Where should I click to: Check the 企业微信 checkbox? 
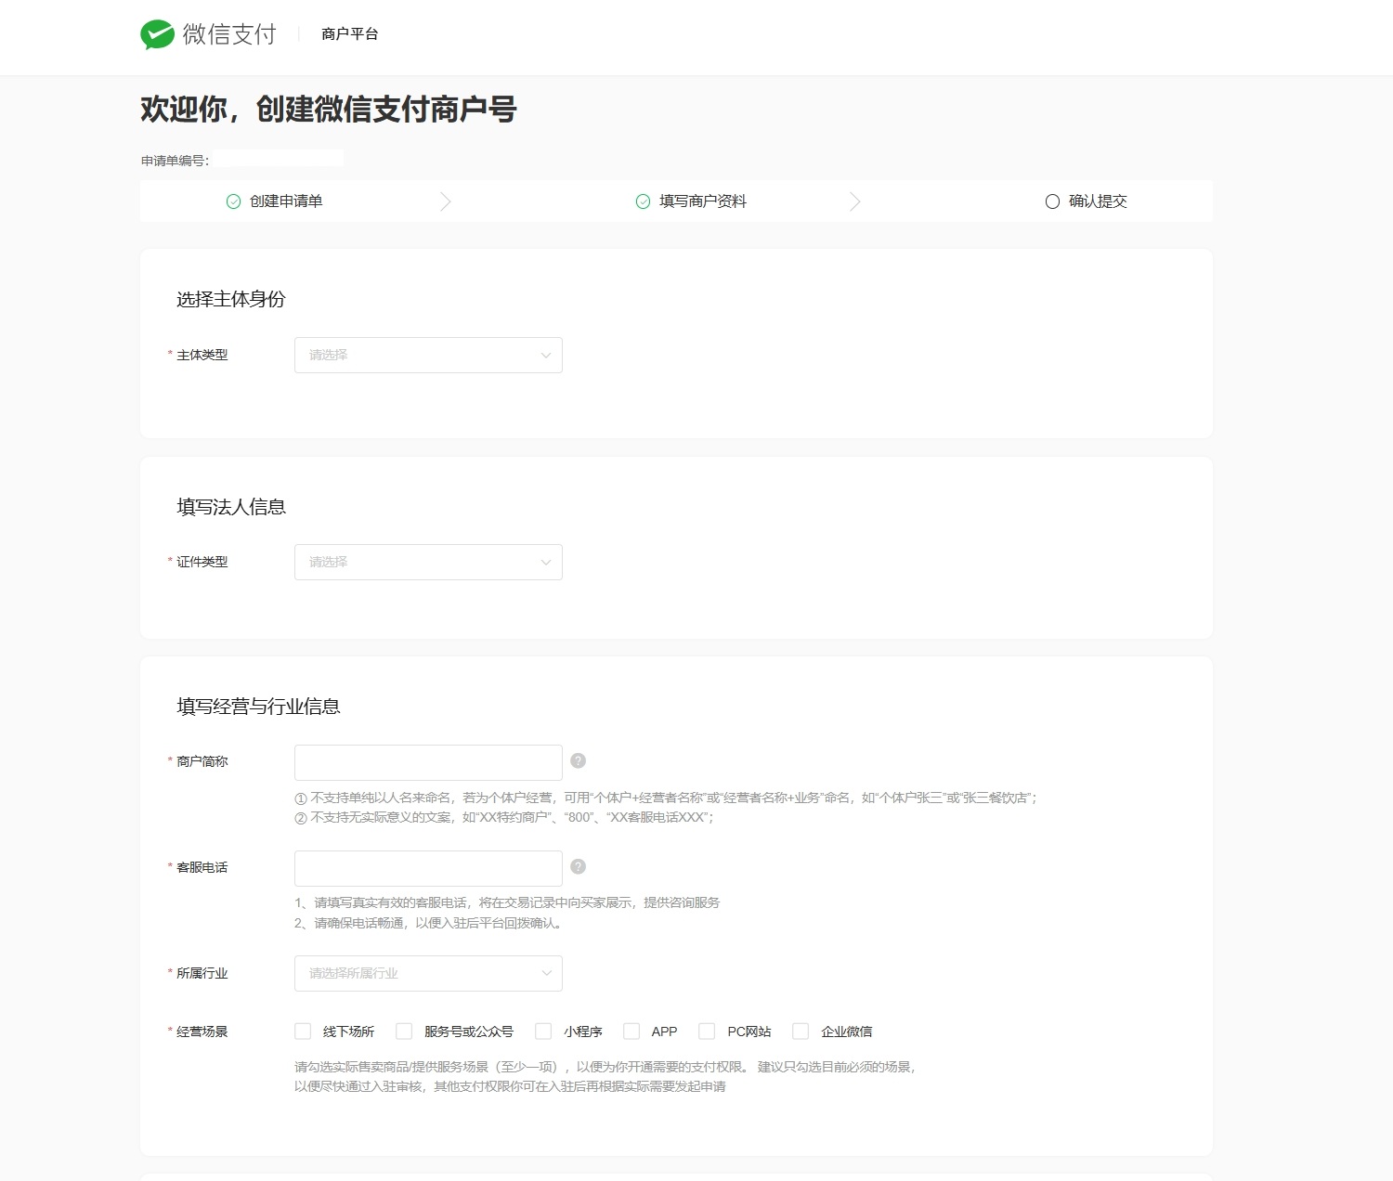point(801,1031)
